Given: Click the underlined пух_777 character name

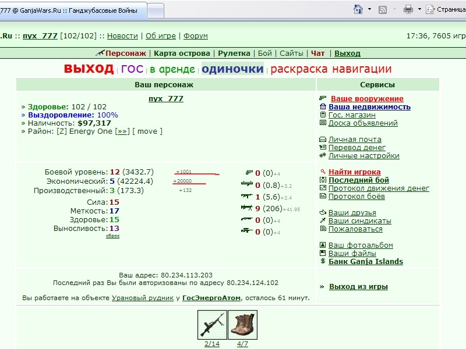Looking at the screenshot, I should point(166,98).
